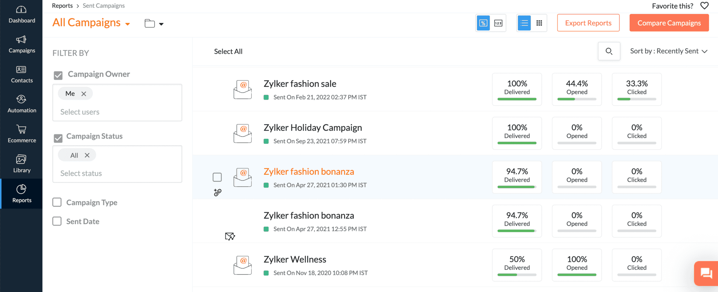Open Ecommerce section in sidebar
Viewport: 718px width, 292px height.
click(x=22, y=134)
